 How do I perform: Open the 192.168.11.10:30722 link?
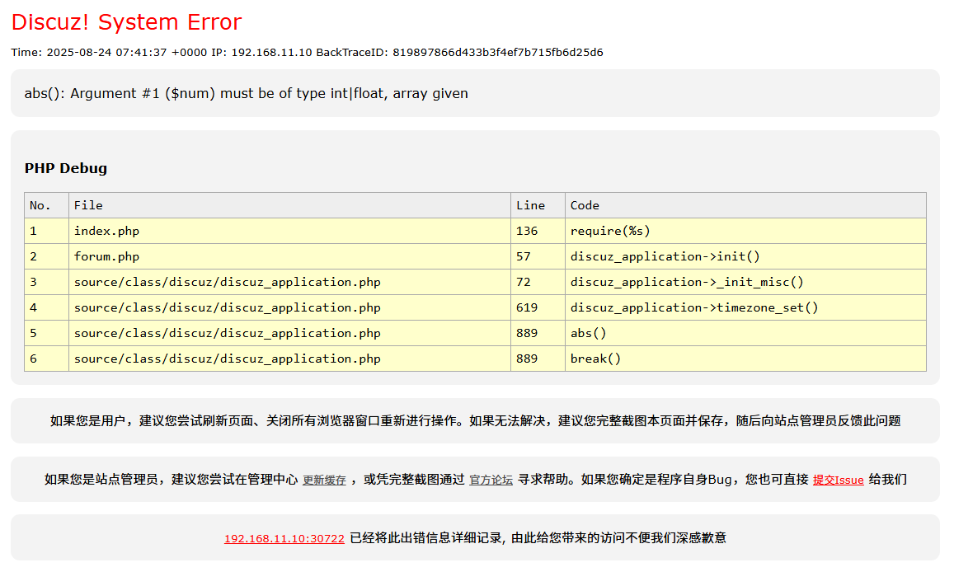click(284, 538)
